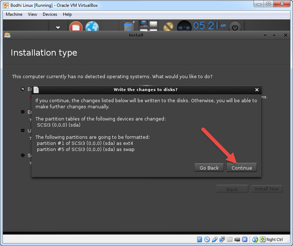
Task: Click the mouse integration status icon
Action: [255, 239]
